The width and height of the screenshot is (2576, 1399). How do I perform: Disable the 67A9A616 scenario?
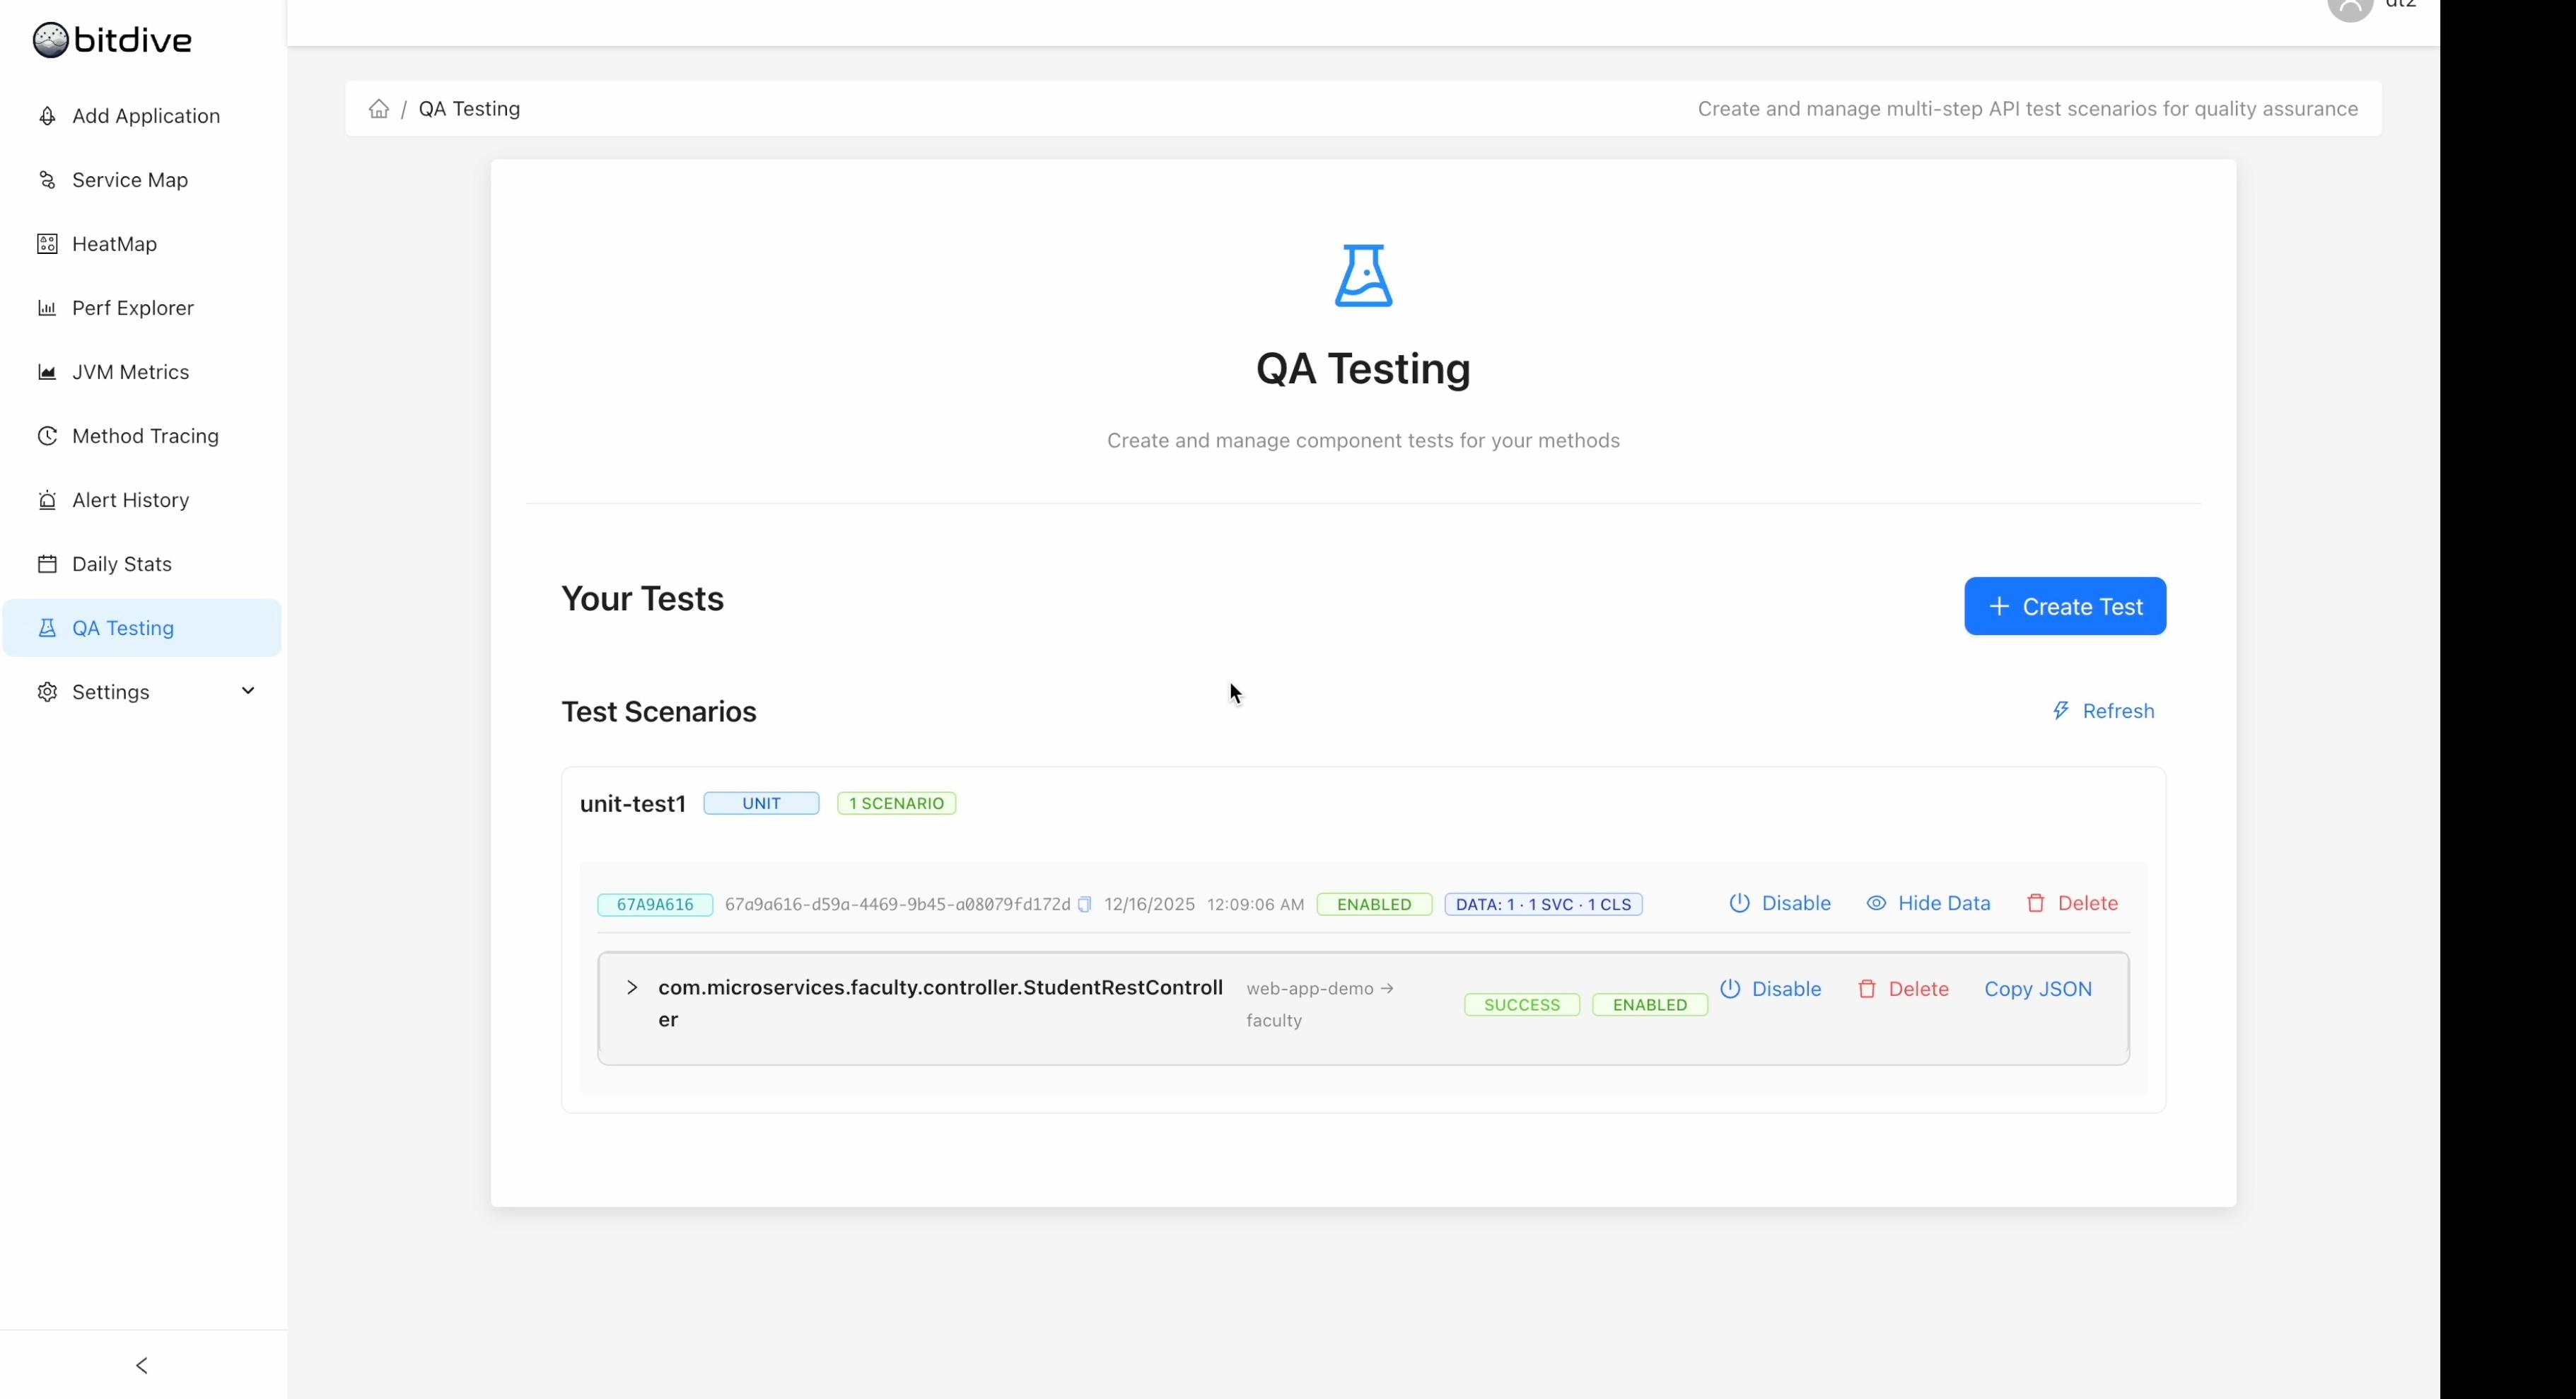coord(1780,903)
